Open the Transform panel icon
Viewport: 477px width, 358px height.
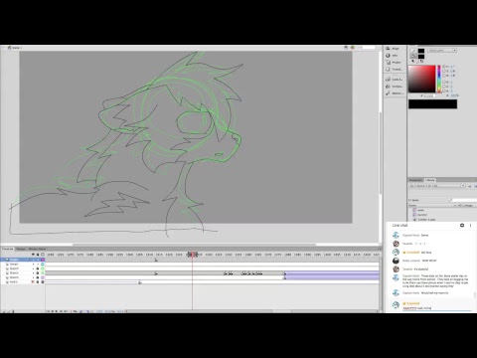coord(388,70)
